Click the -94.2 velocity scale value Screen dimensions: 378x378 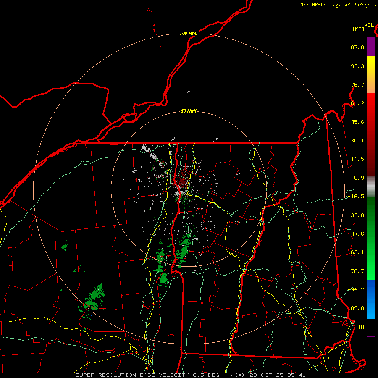click(356, 289)
